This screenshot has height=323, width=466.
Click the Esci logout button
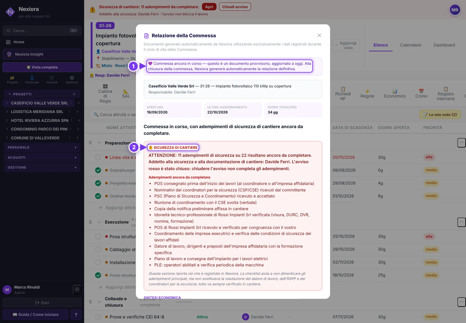[x=42, y=303]
